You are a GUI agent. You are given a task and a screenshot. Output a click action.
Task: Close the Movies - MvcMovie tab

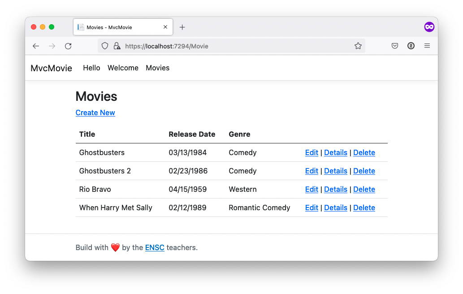165,27
